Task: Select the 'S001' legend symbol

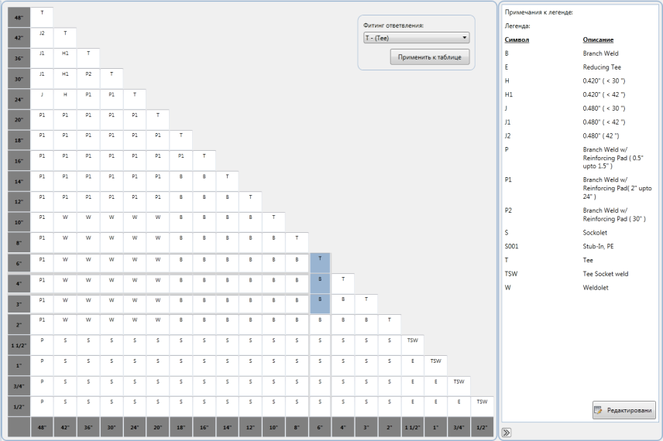Action: click(x=511, y=246)
